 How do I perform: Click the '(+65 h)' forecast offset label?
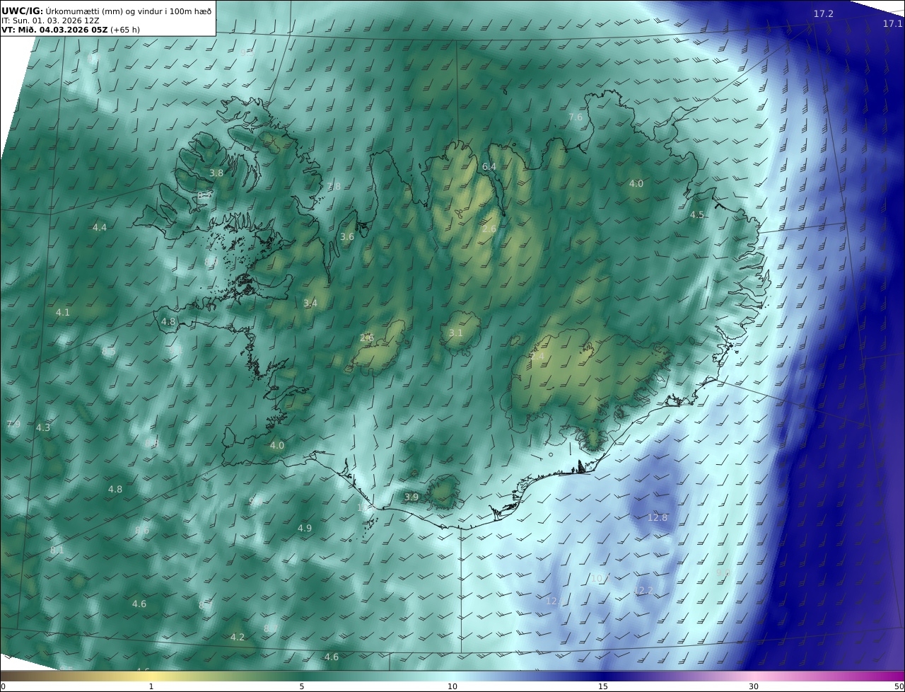[x=124, y=30]
